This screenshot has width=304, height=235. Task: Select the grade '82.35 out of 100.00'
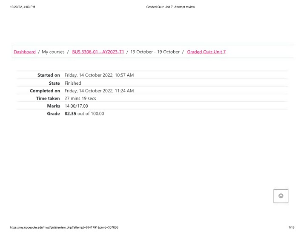pos(84,113)
